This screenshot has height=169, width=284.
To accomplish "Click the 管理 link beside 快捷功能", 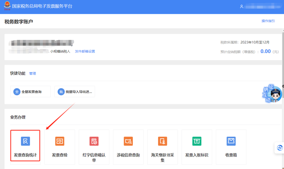I will [x=33, y=73].
